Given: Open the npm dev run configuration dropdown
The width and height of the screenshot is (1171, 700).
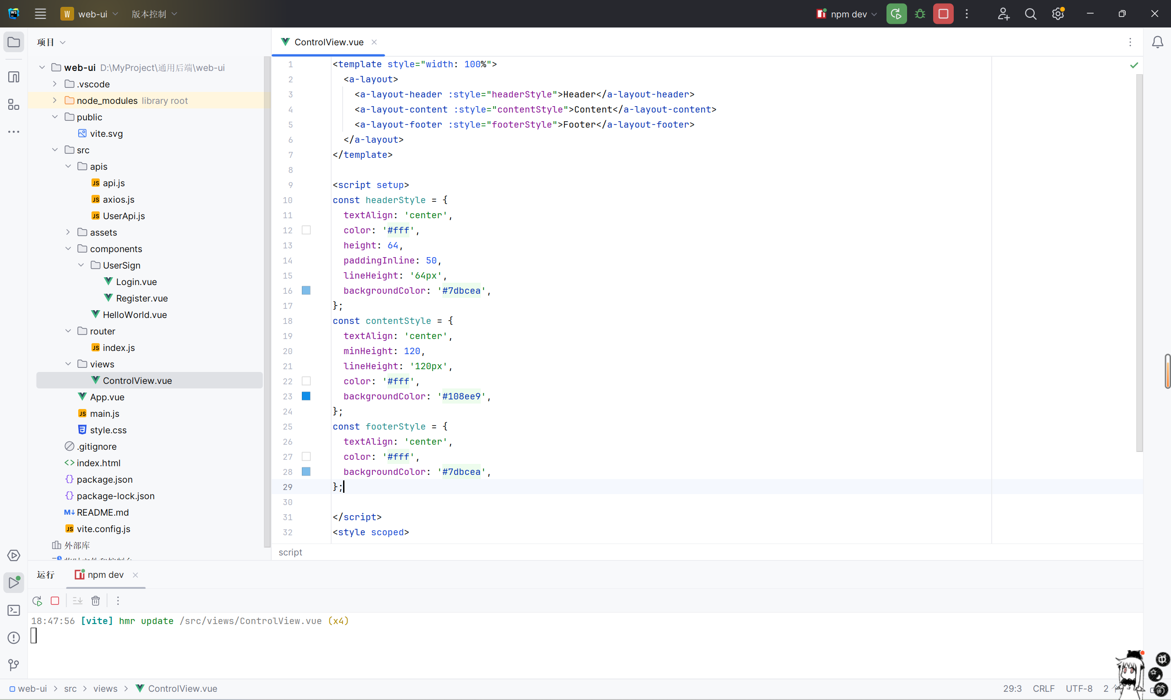Looking at the screenshot, I should click(x=847, y=14).
